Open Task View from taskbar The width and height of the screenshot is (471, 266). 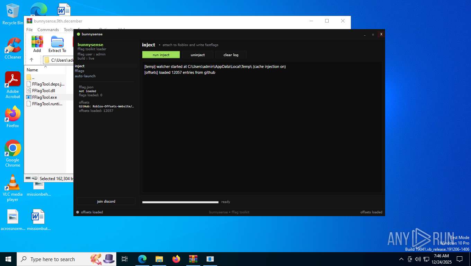pyautogui.click(x=125, y=259)
